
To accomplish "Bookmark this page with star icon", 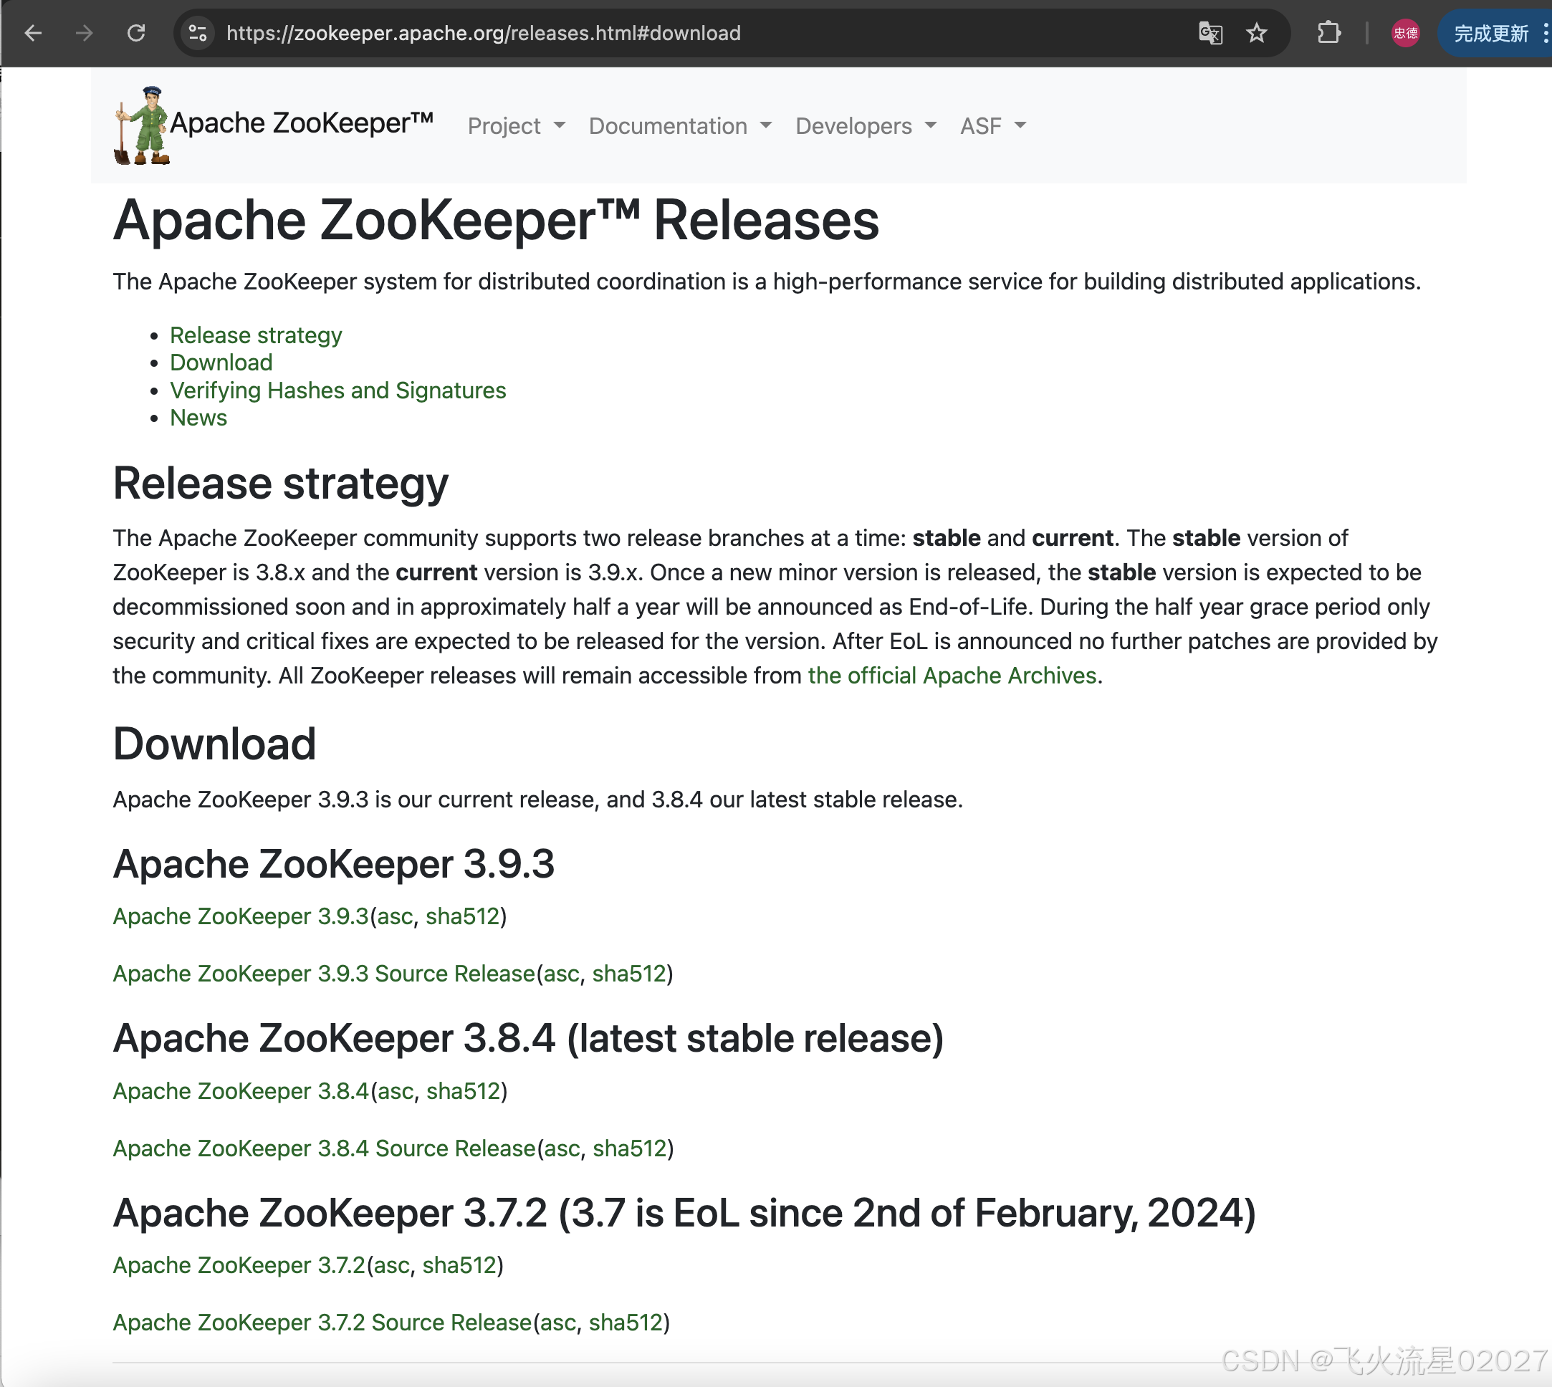I will click(1256, 34).
